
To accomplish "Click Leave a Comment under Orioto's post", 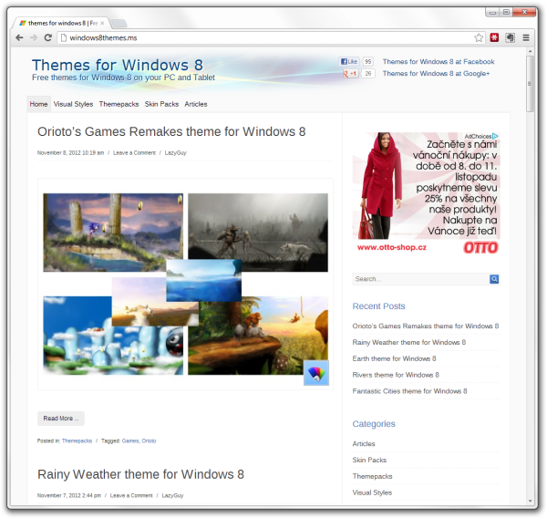I will pos(134,153).
